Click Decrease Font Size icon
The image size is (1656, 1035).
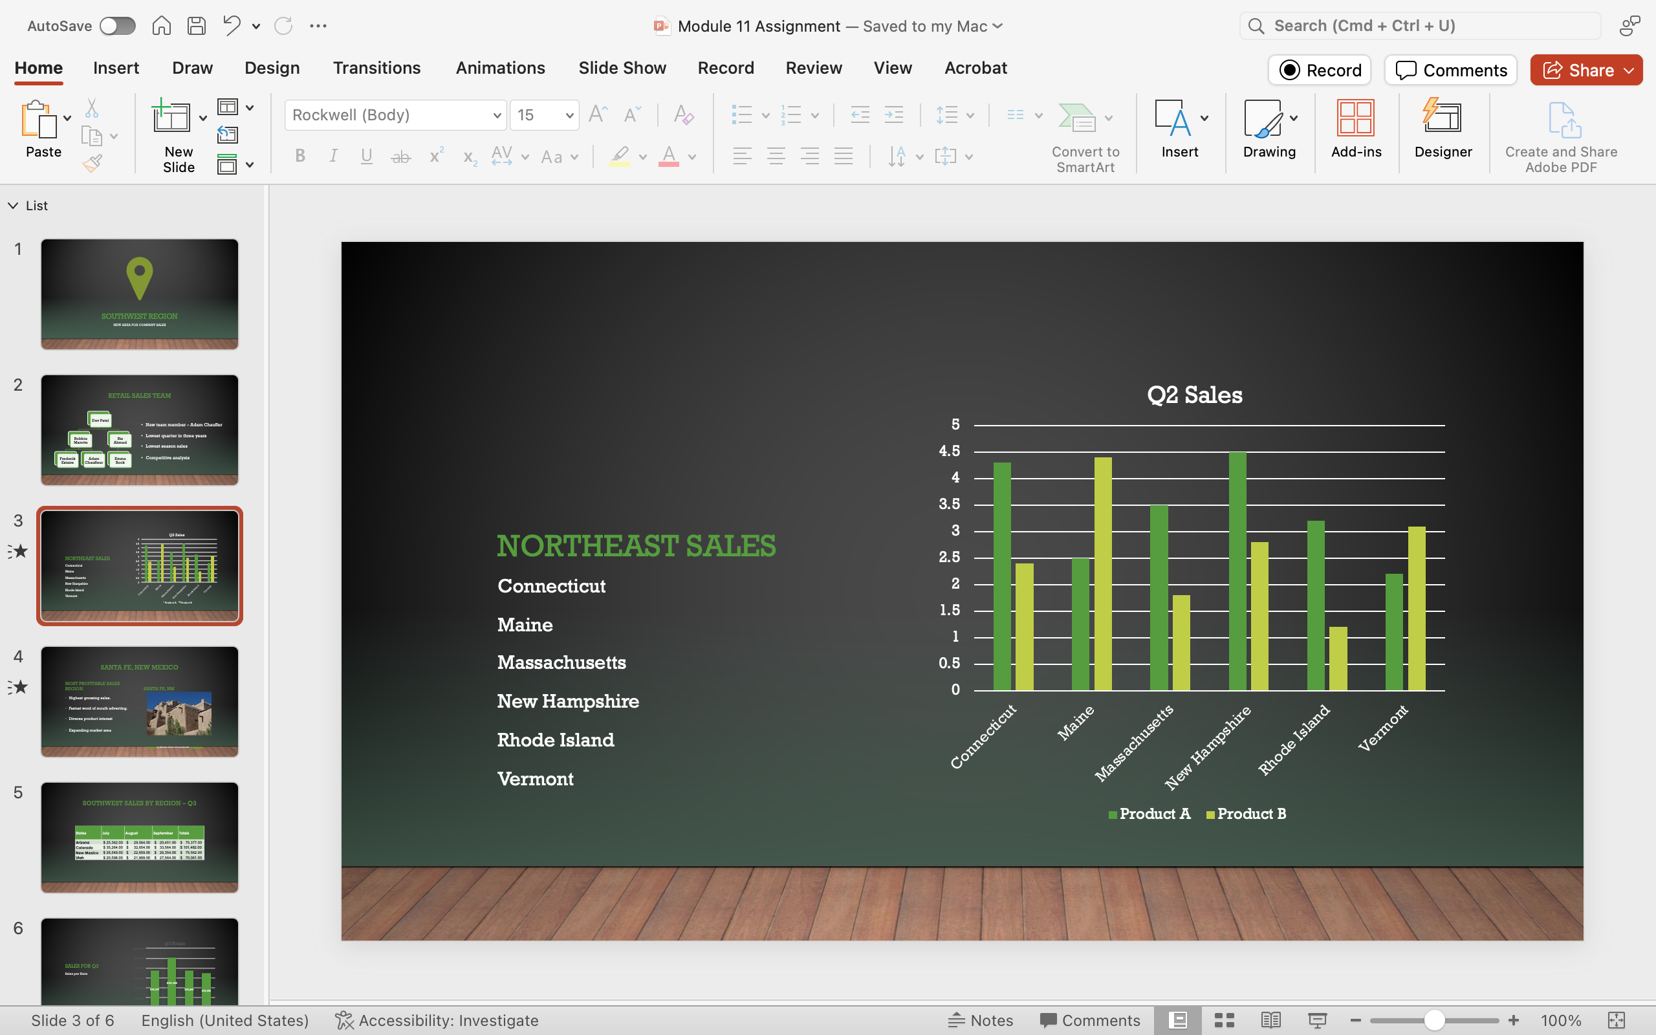[x=631, y=114]
